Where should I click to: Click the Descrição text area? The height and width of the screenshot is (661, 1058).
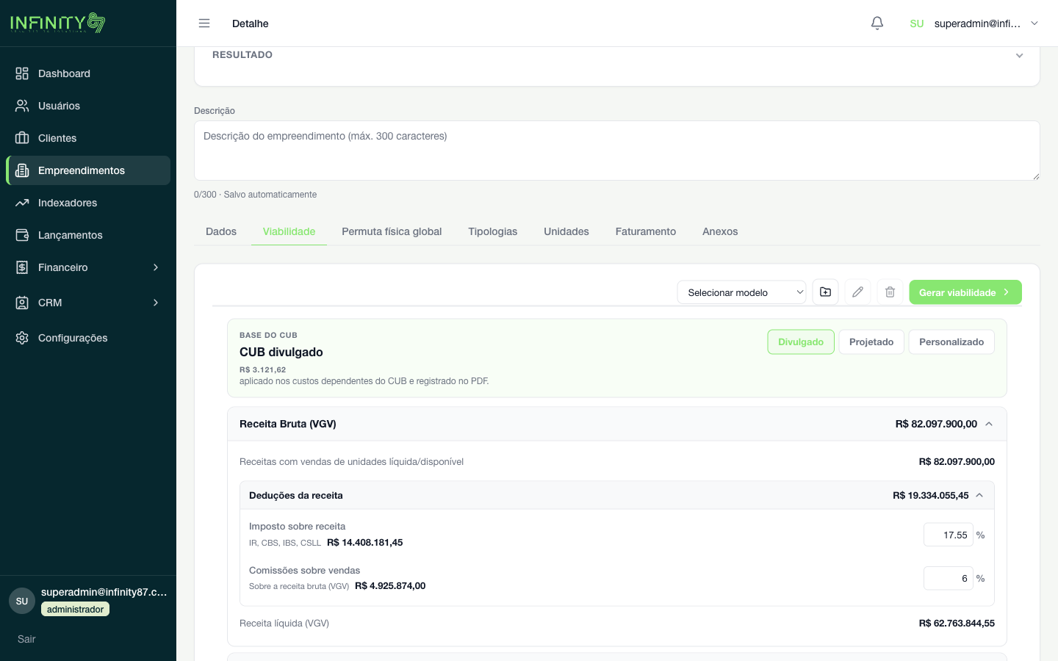point(617,151)
